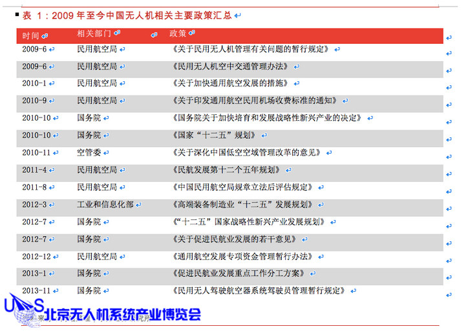468x331 pixels.
Task: Select the 2011-4 date cell
Action: pyautogui.click(x=34, y=170)
